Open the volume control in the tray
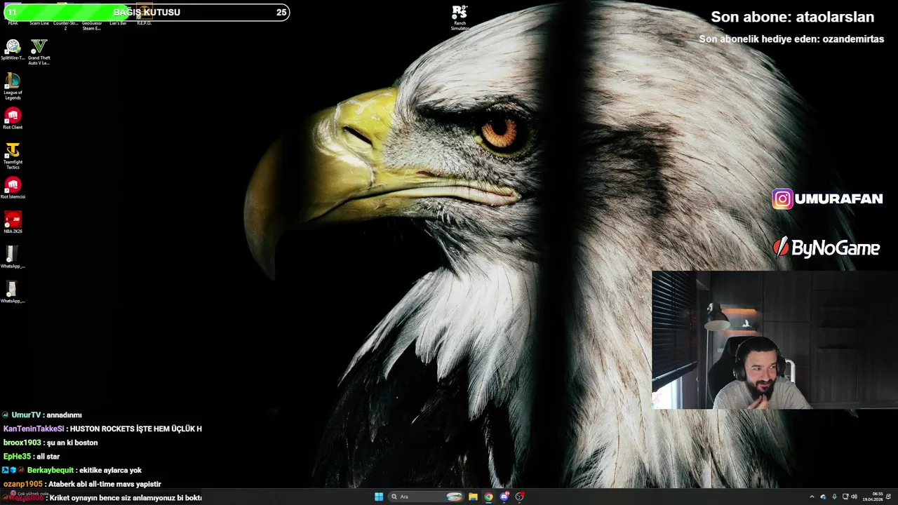Viewport: 898px width, 505px height. click(x=854, y=497)
